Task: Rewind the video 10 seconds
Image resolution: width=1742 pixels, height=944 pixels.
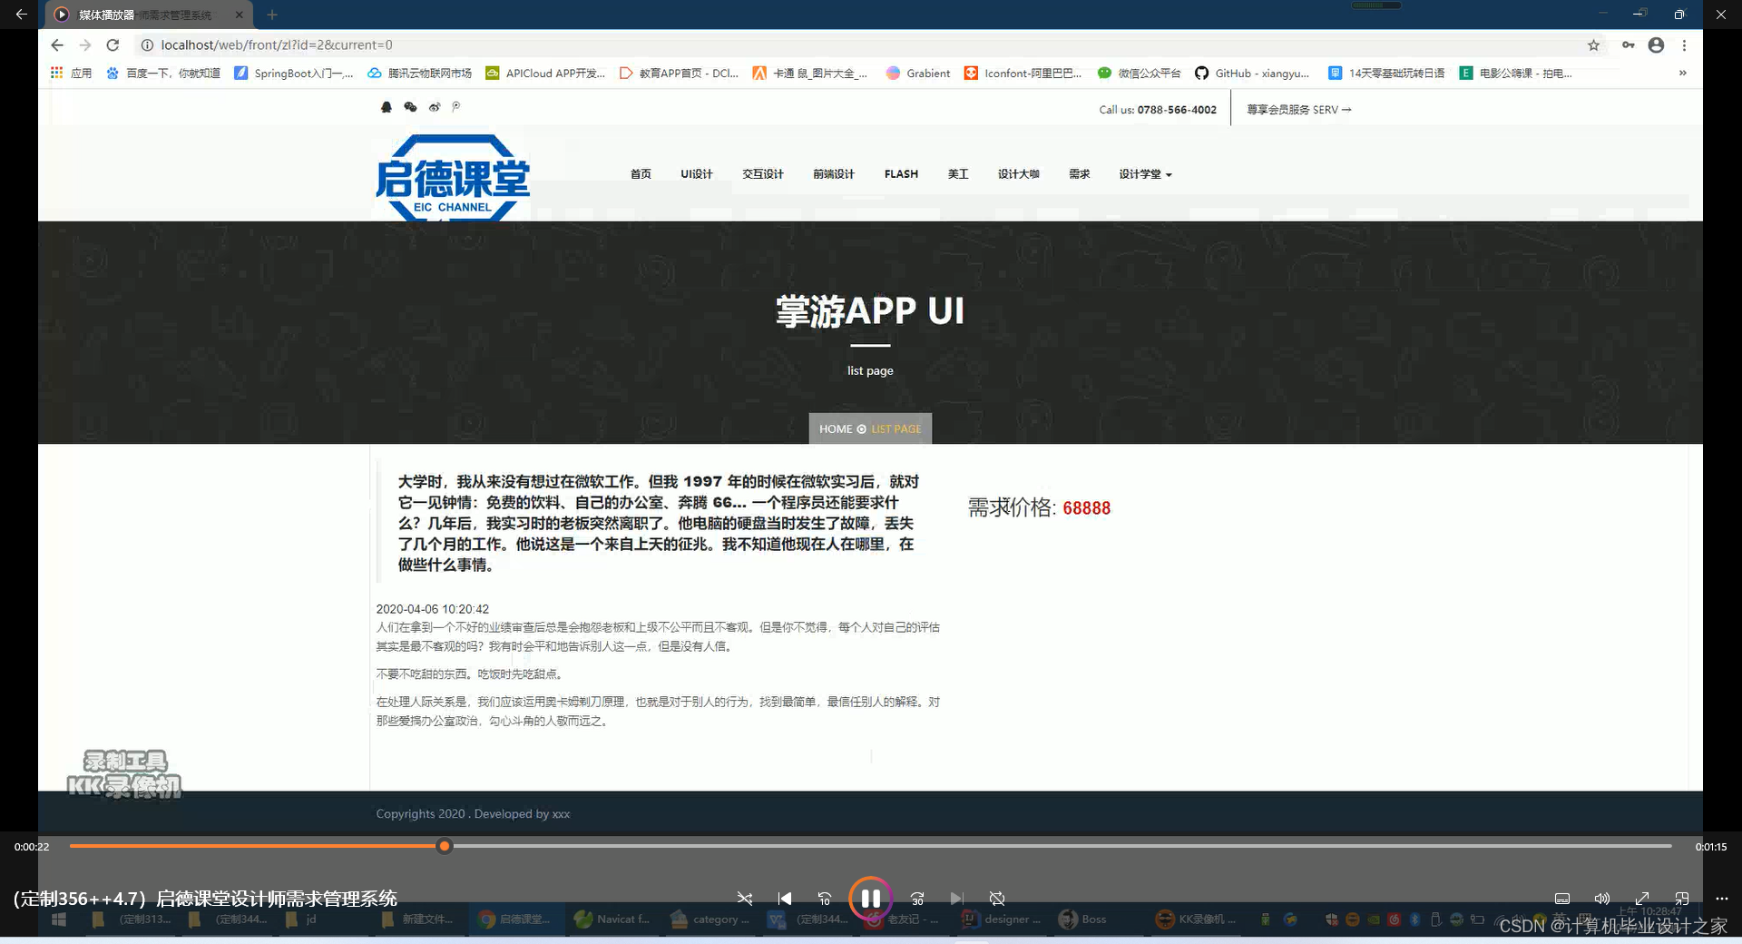Action: 825,899
